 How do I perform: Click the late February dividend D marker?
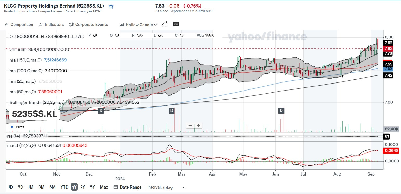(172, 111)
